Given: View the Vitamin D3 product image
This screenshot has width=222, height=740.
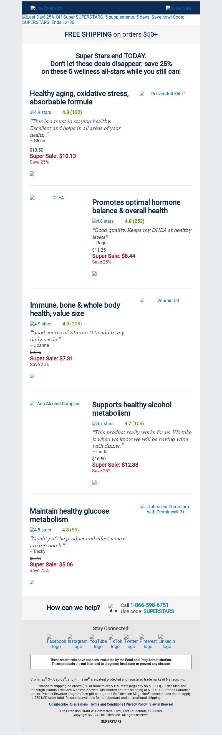Looking at the screenshot, I should click(165, 300).
